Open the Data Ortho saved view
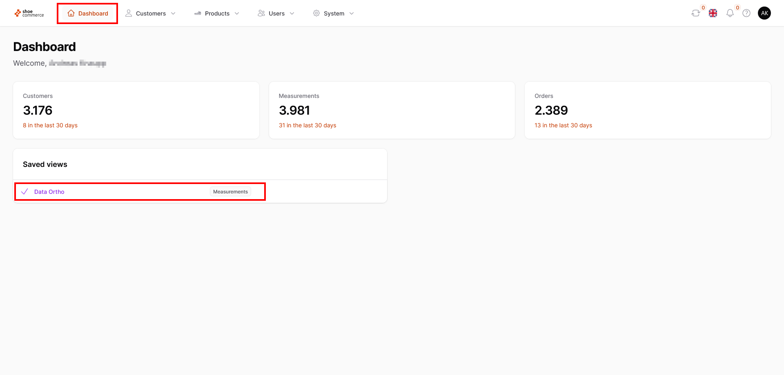This screenshot has width=784, height=375. pyautogui.click(x=49, y=192)
